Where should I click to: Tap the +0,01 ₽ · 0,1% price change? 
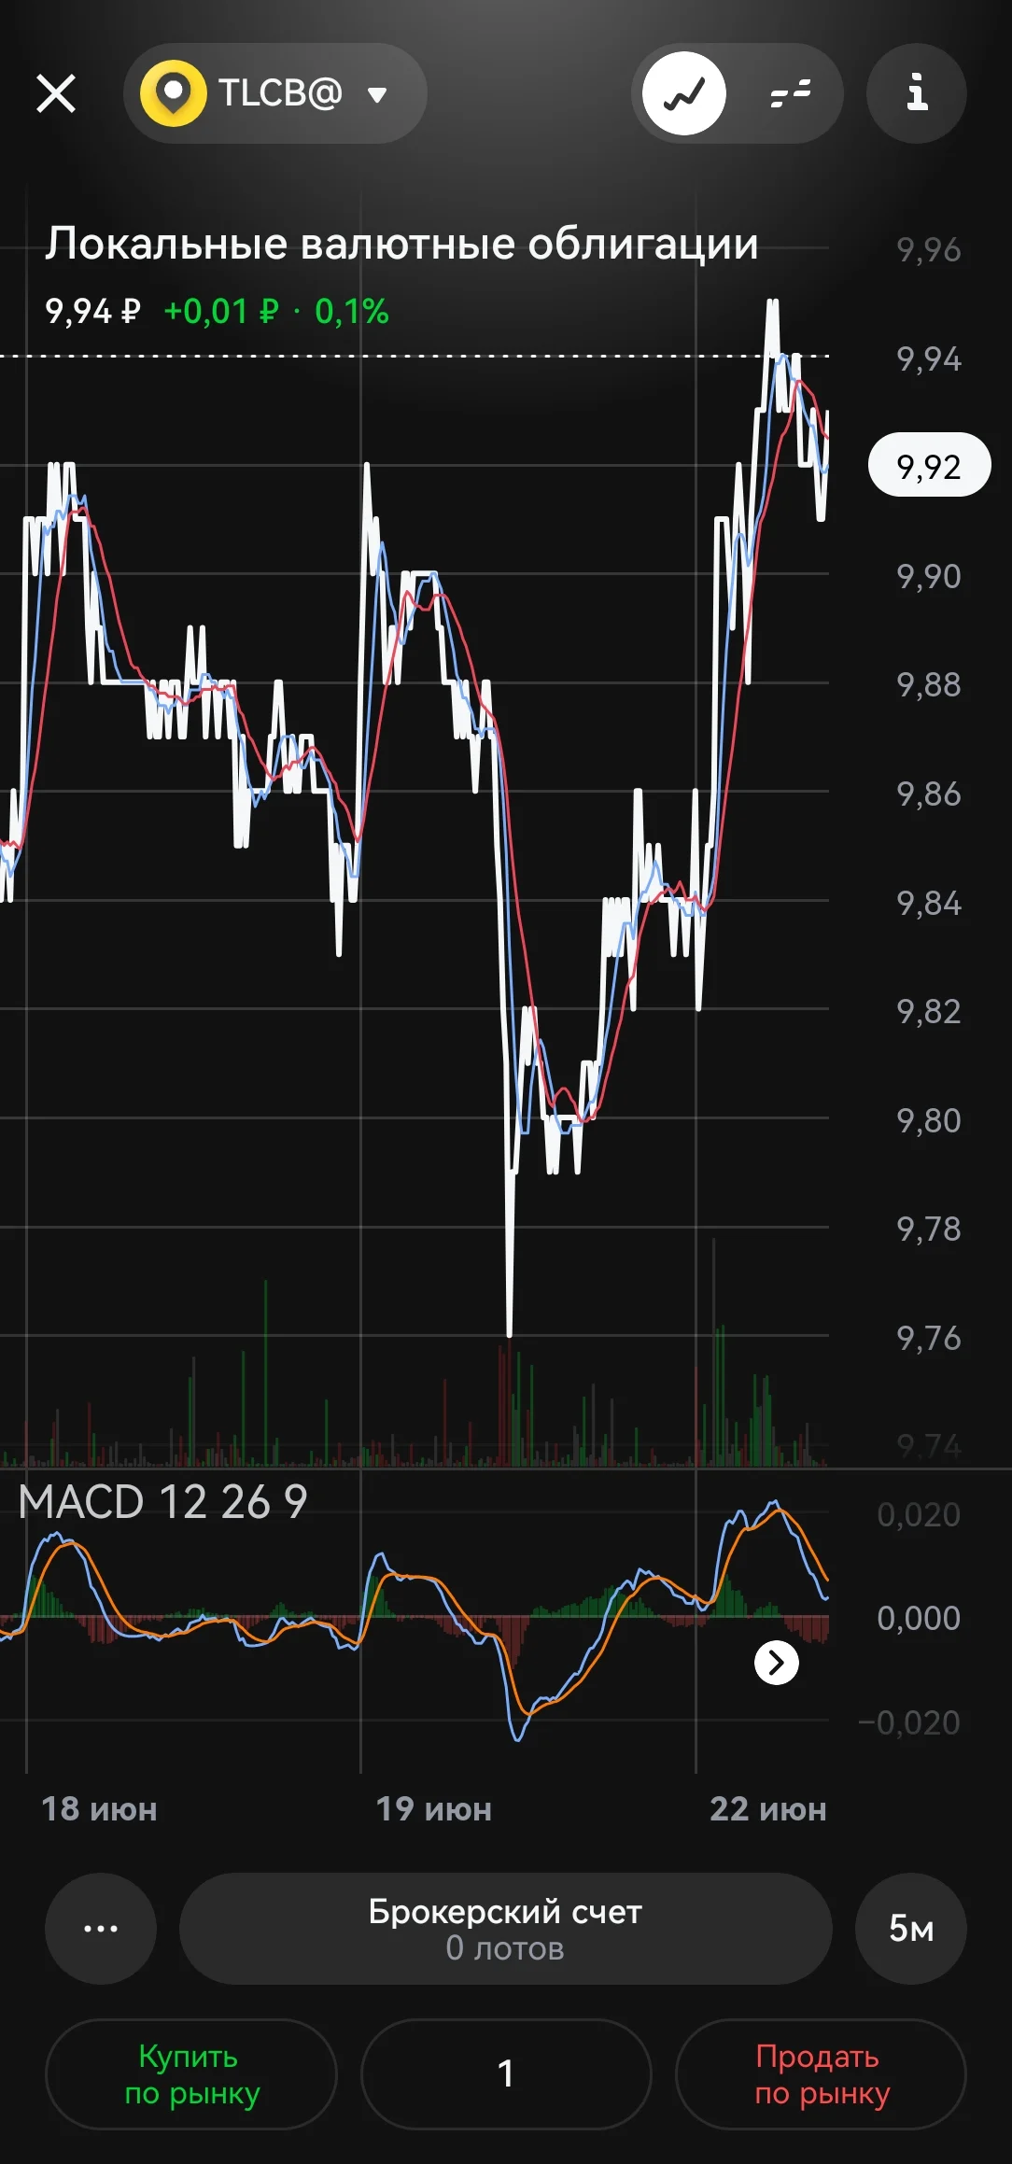276,311
